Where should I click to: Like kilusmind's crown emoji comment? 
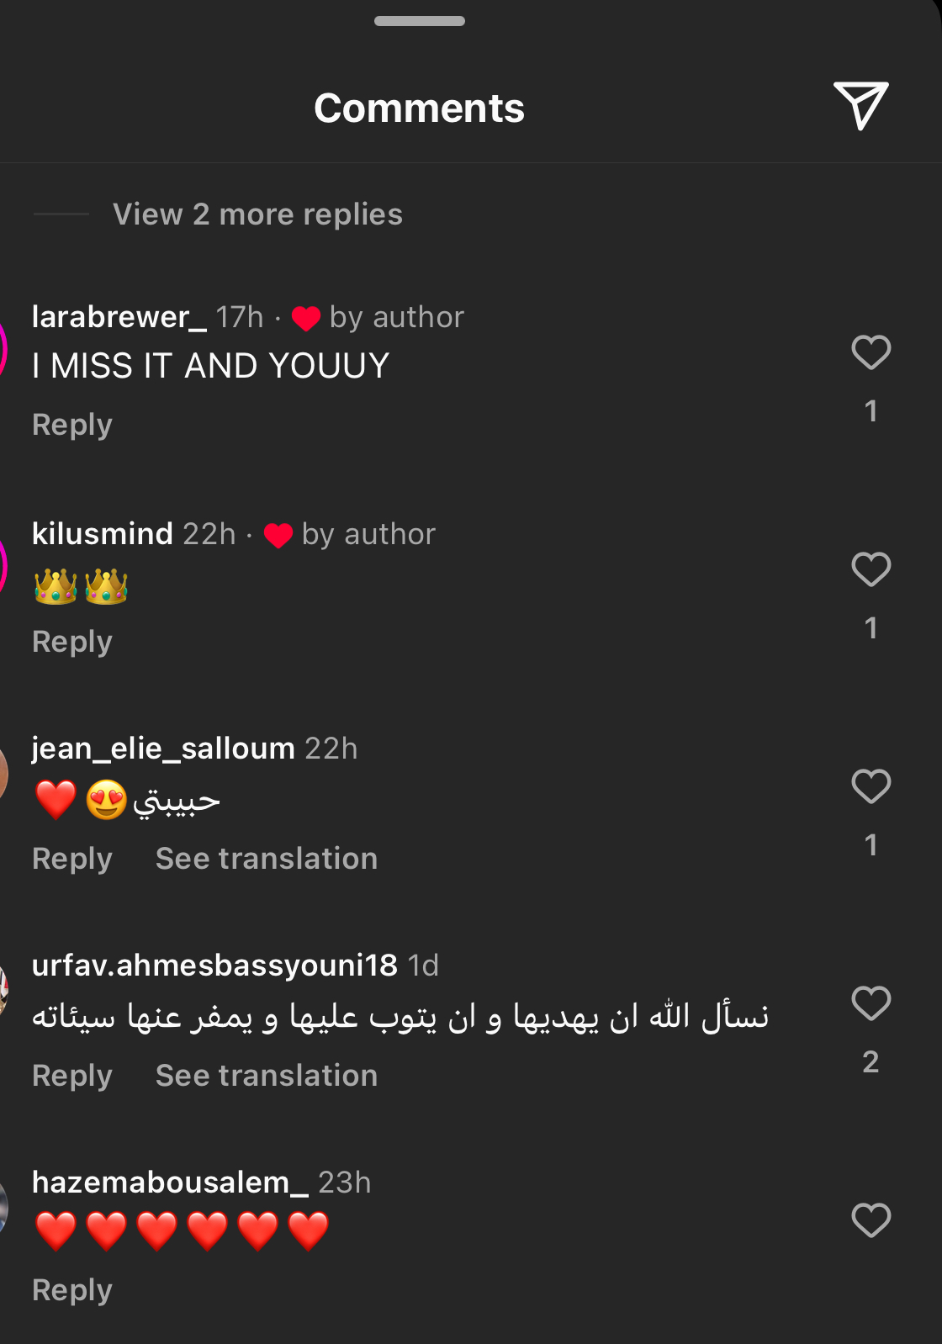(871, 569)
